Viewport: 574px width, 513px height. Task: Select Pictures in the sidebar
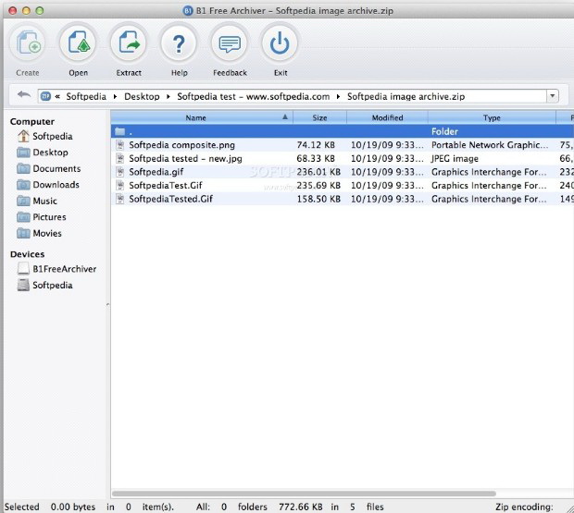[49, 217]
